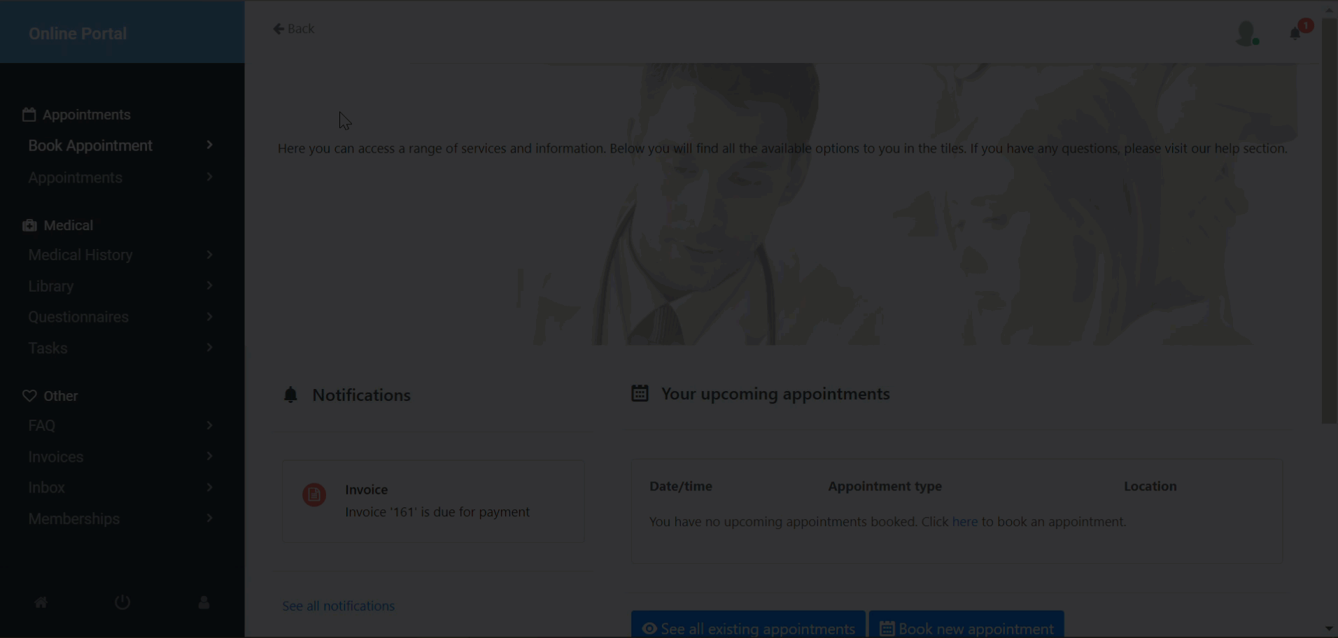Screen dimensions: 1338x638
Task: Click See all existing appointments button
Action: click(748, 628)
